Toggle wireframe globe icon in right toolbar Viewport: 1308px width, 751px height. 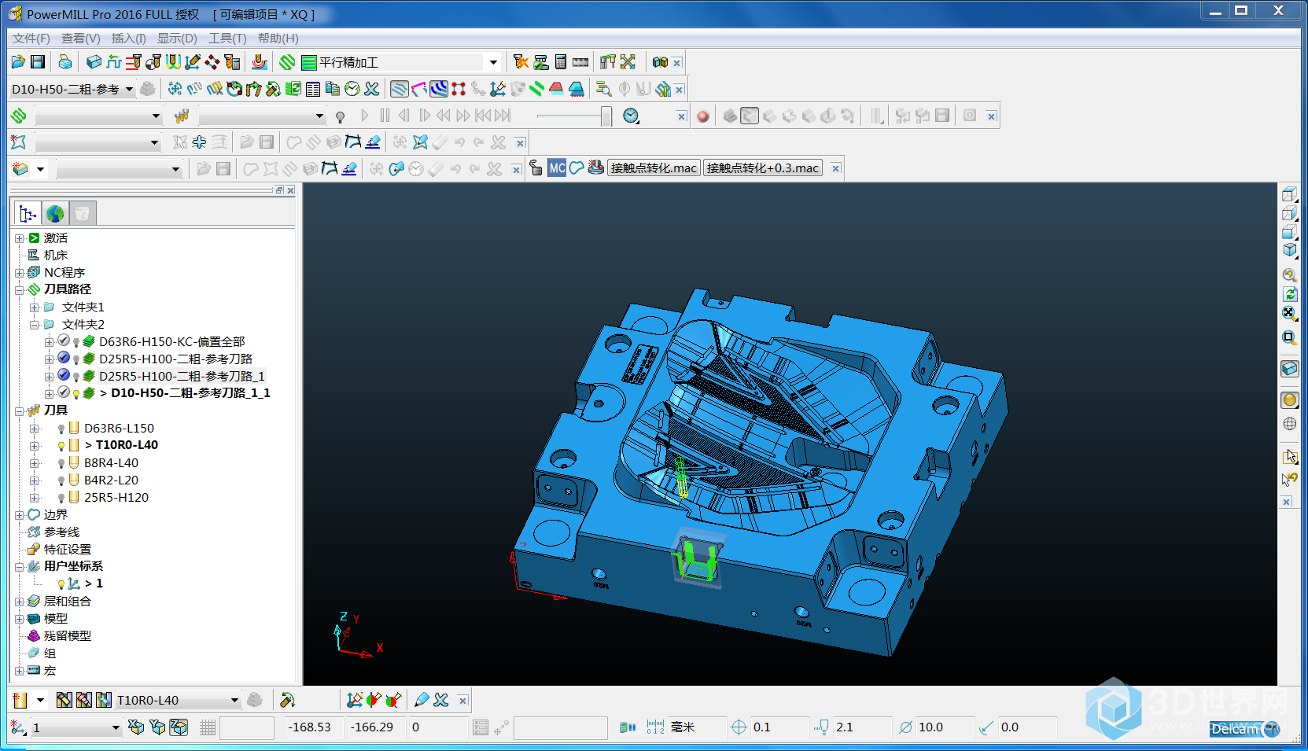click(x=1289, y=424)
